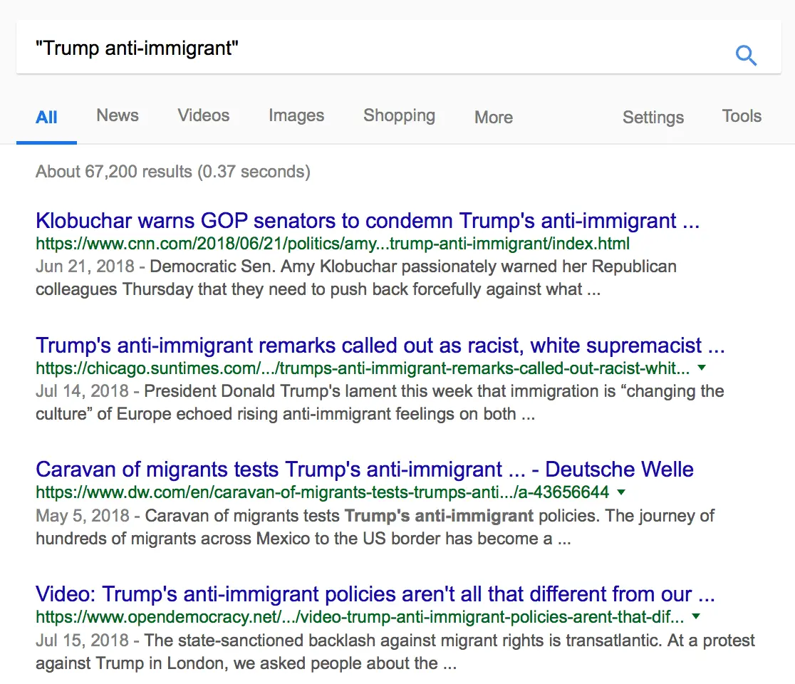Click the results count text

click(x=172, y=171)
